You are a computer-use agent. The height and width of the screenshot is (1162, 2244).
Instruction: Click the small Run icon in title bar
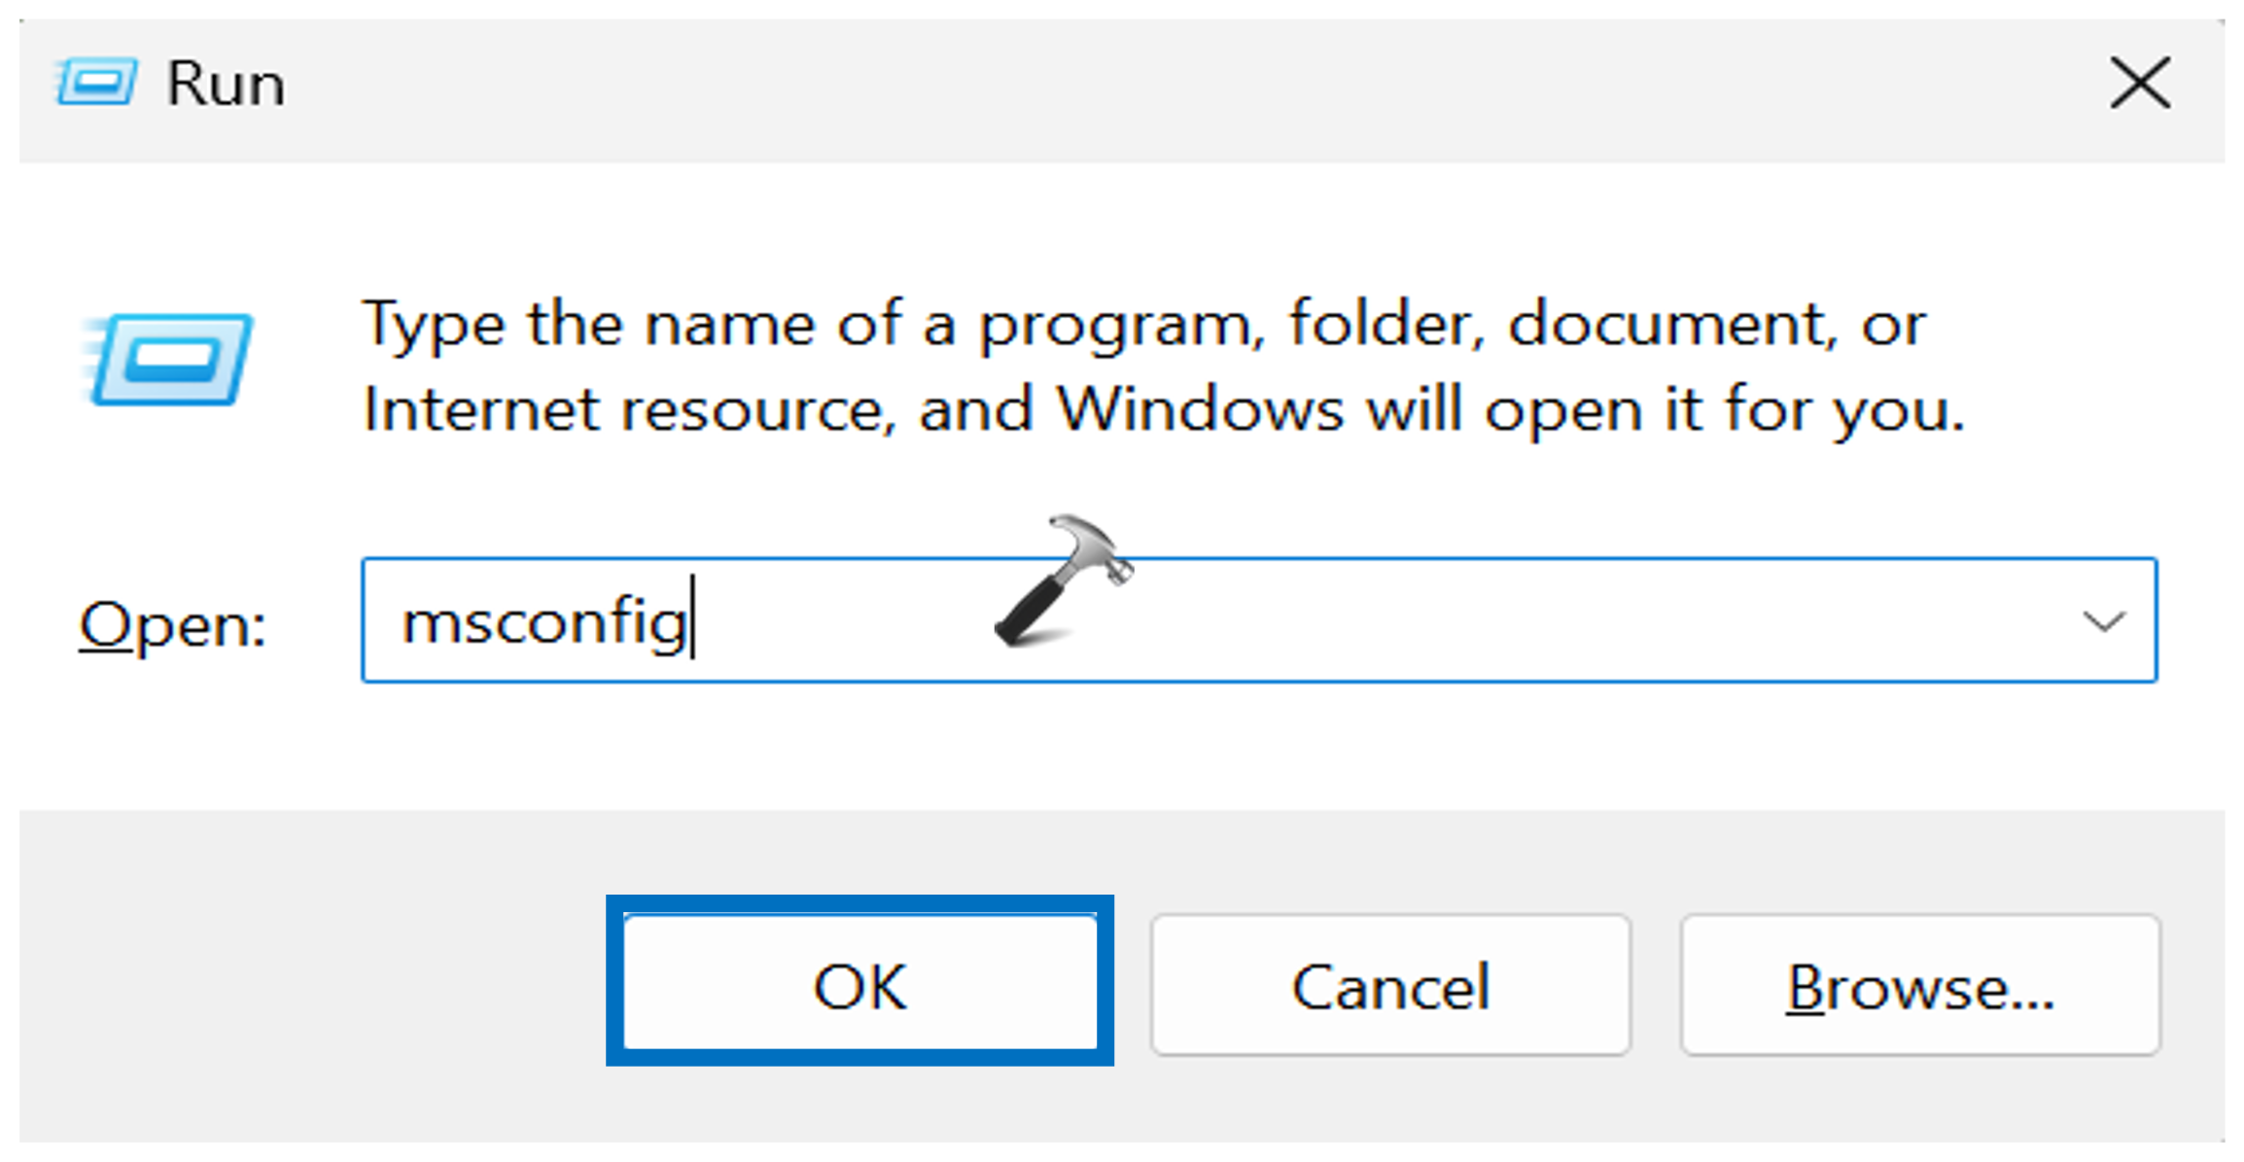tap(96, 82)
